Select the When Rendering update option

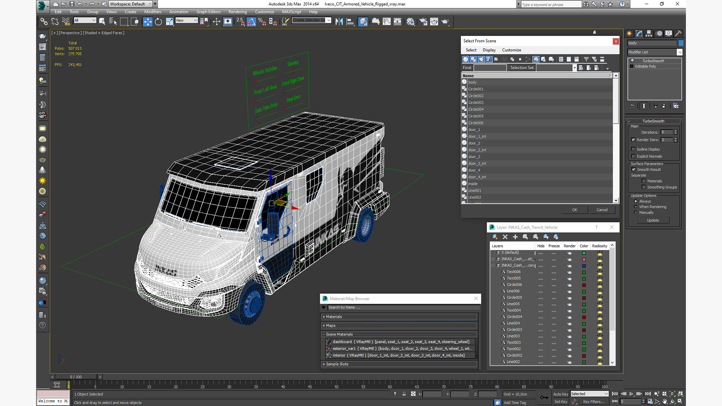636,207
